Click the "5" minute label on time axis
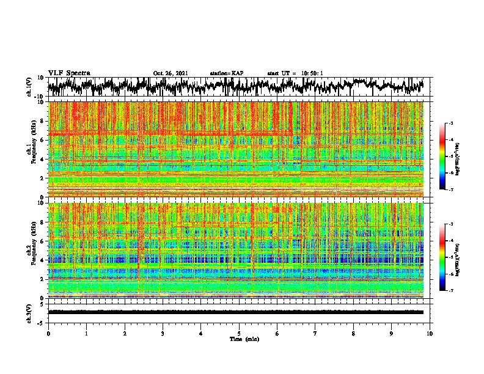 [x=239, y=334]
